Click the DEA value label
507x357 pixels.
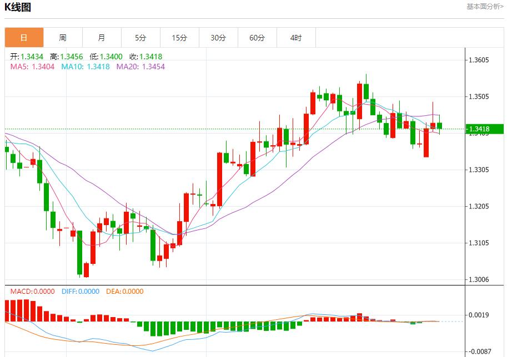click(124, 292)
